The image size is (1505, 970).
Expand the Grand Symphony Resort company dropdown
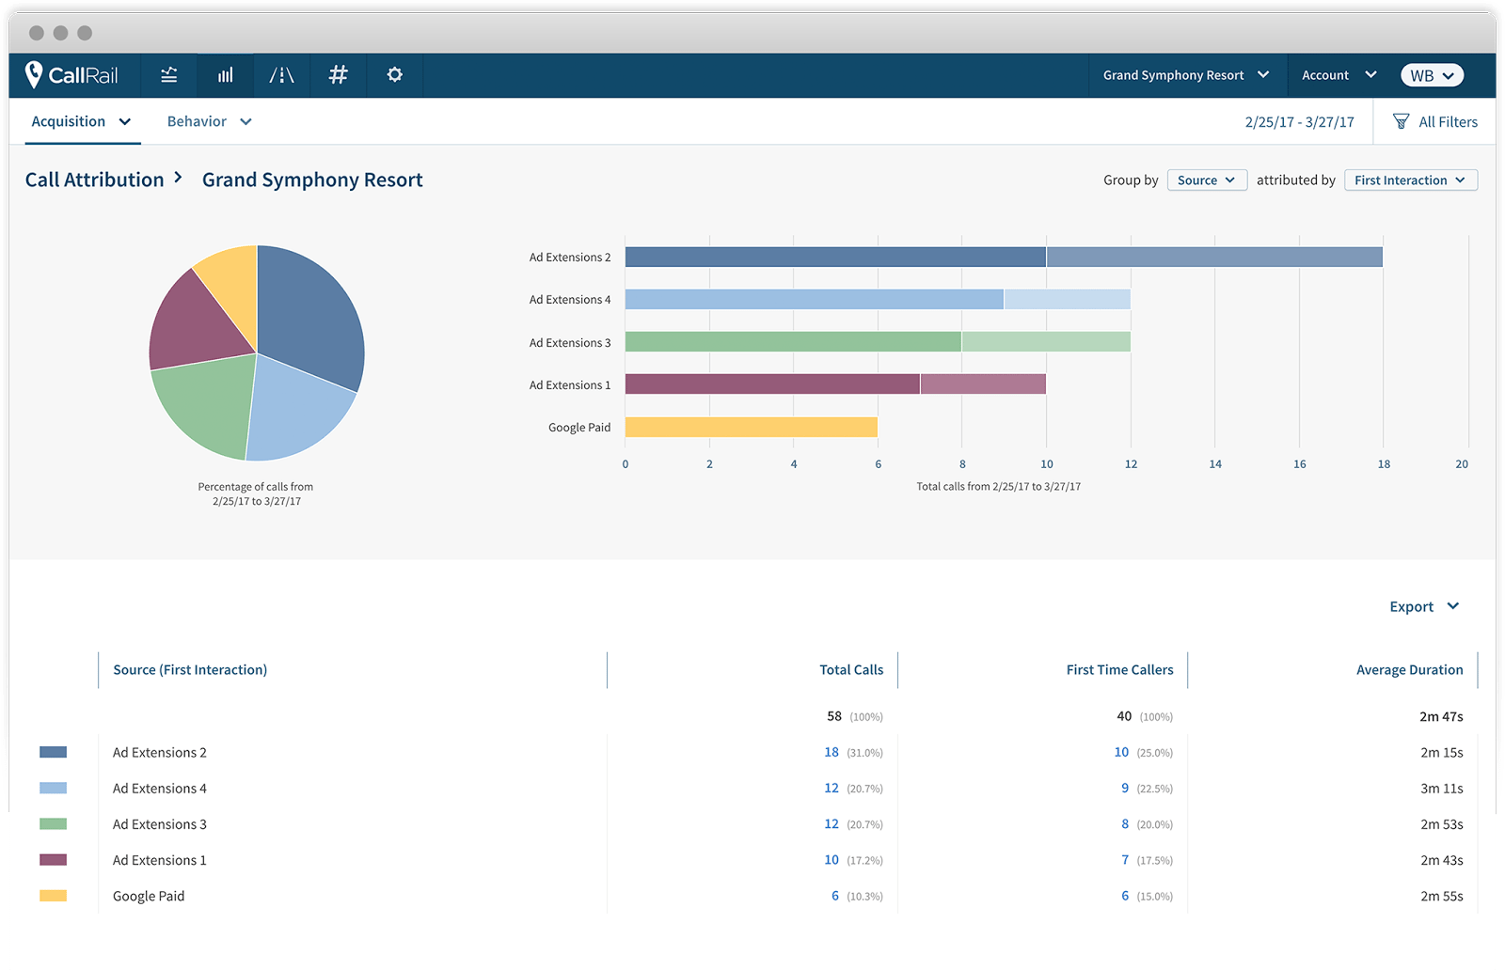click(1185, 75)
